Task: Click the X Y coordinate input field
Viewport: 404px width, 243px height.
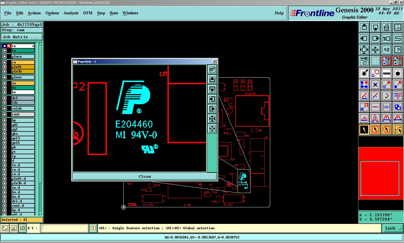Action: (65, 228)
